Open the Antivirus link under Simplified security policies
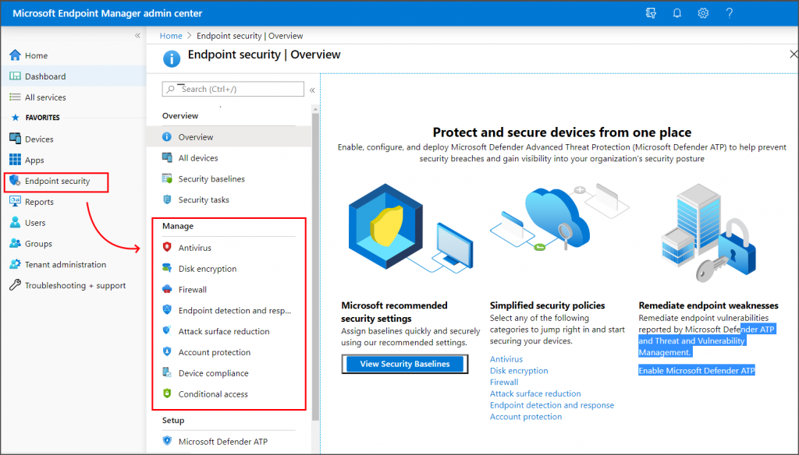This screenshot has width=799, height=455. tap(506, 359)
